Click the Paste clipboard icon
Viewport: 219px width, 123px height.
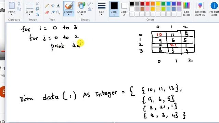12,5
